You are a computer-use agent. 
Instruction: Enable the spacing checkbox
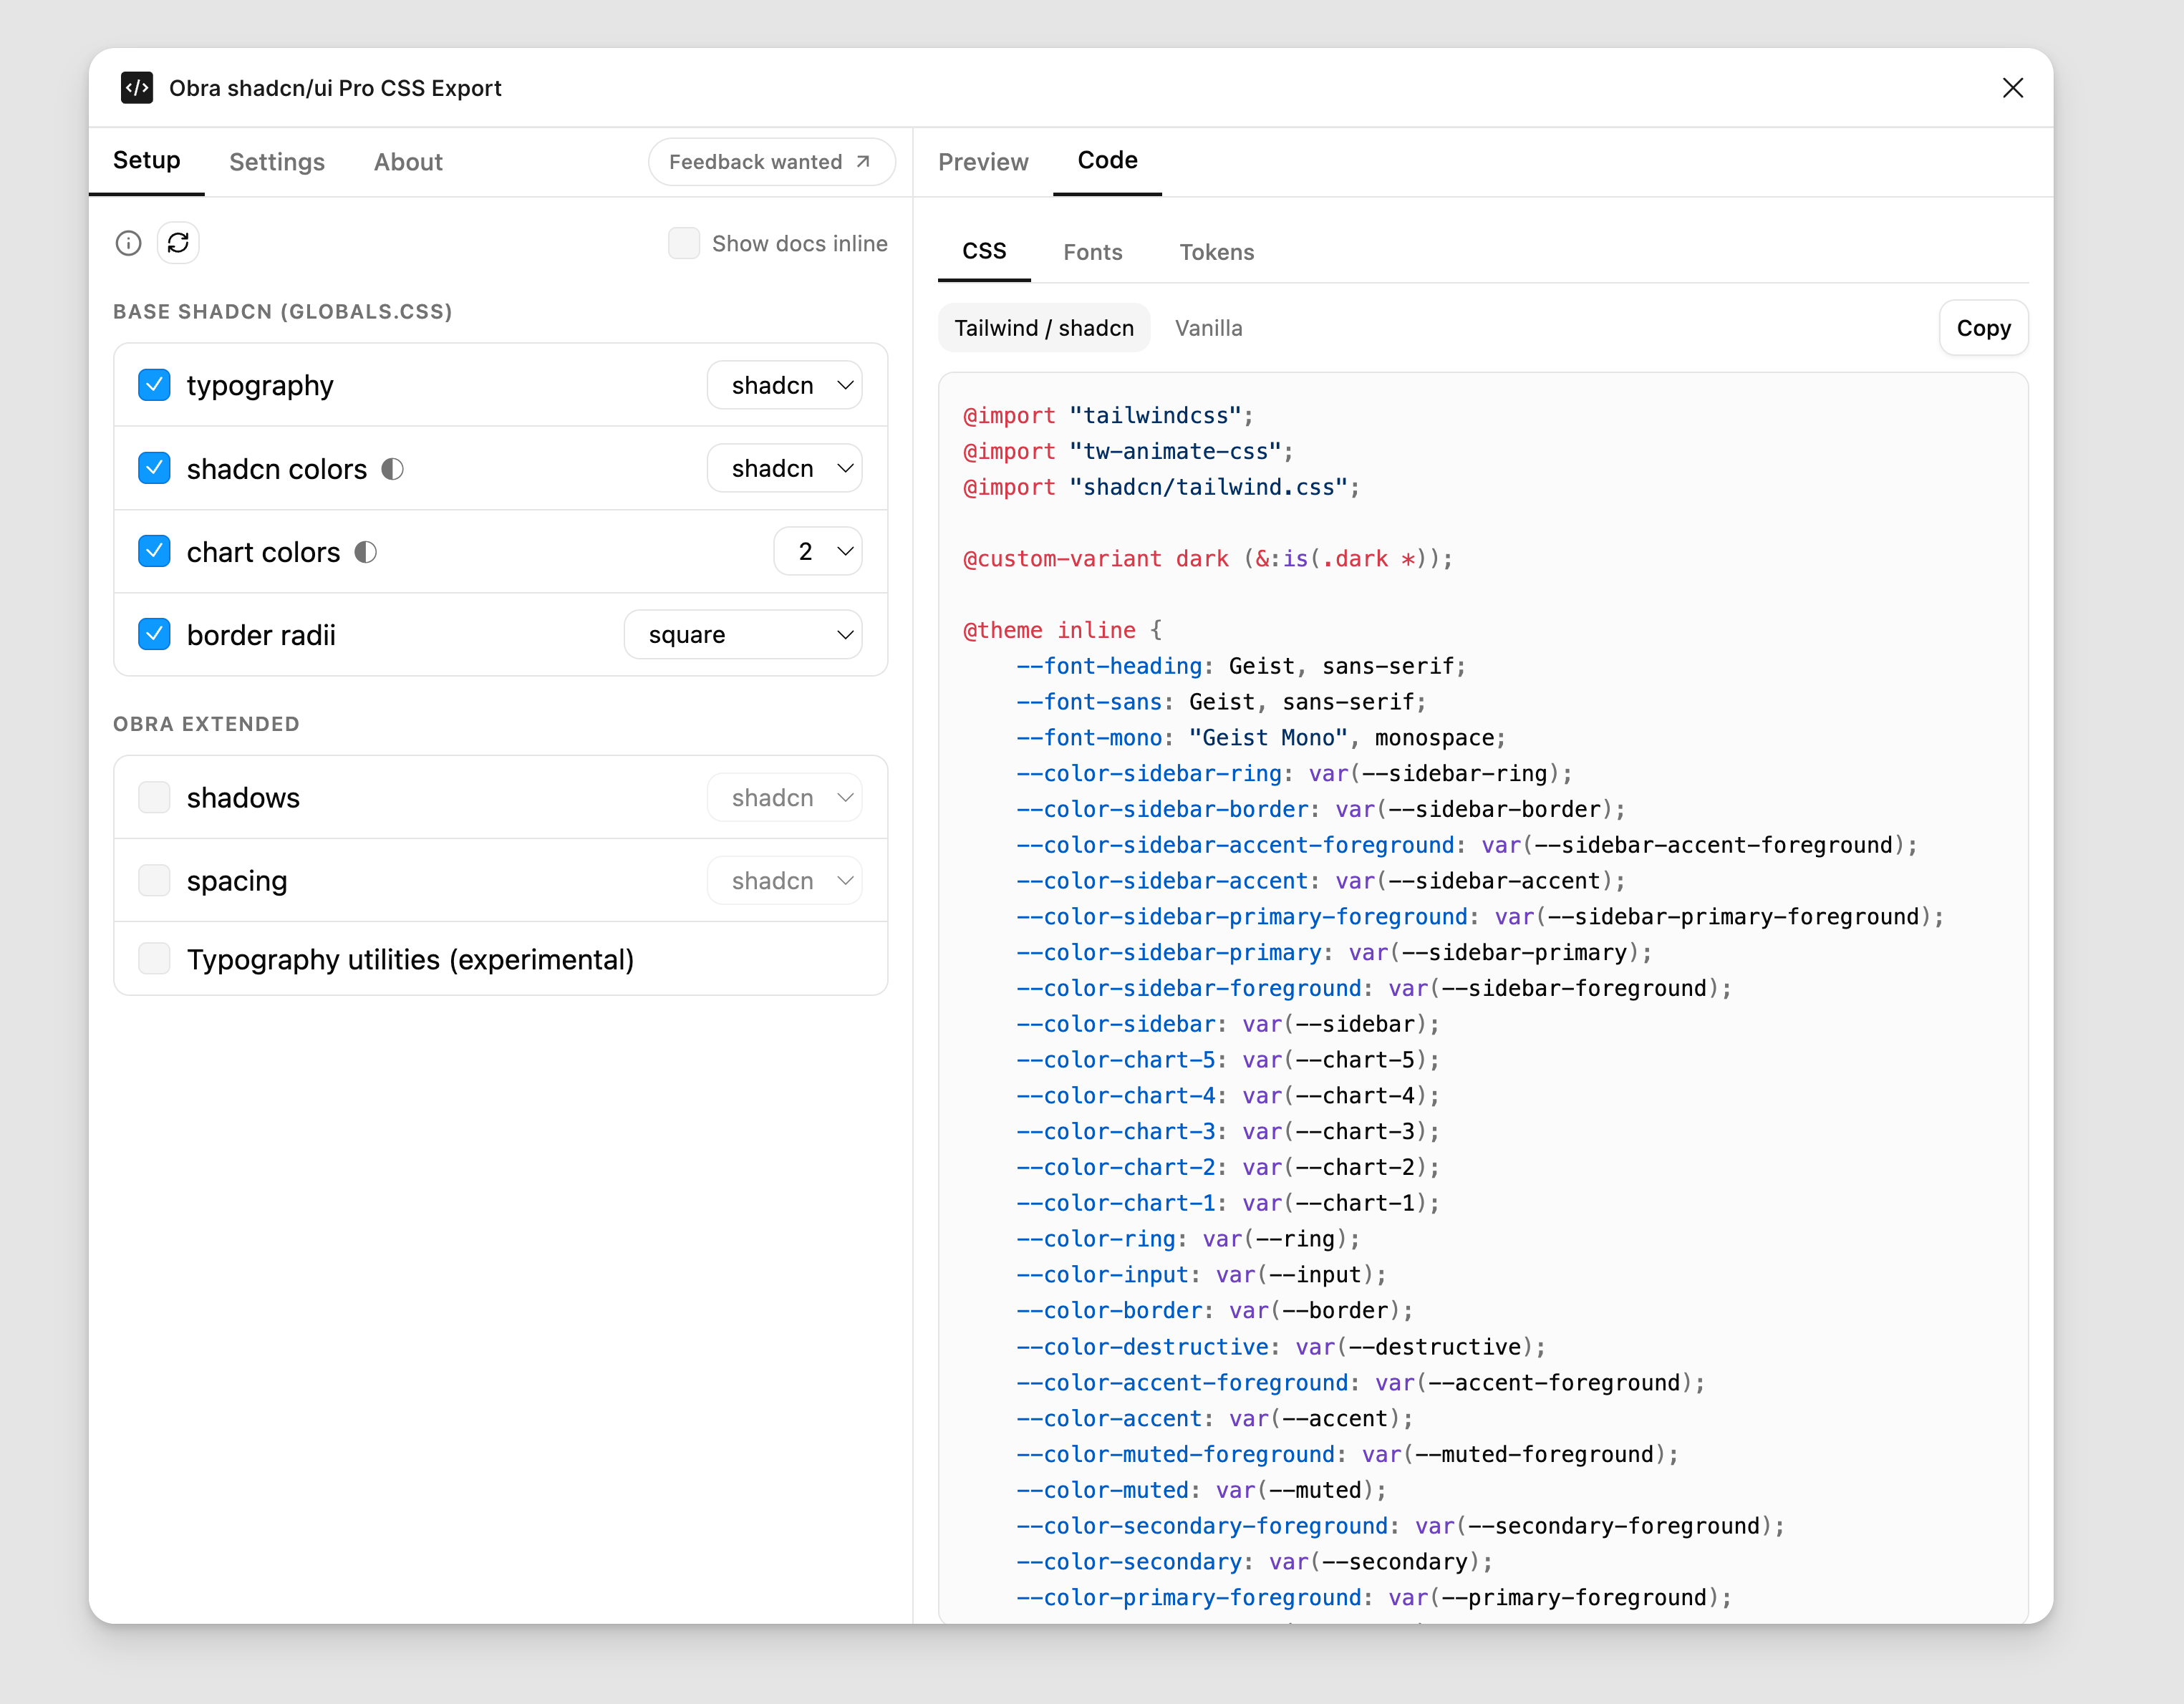pyautogui.click(x=154, y=880)
